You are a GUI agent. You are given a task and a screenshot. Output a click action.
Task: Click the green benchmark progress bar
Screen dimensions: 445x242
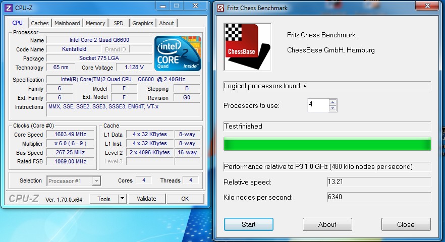pyautogui.click(x=327, y=144)
